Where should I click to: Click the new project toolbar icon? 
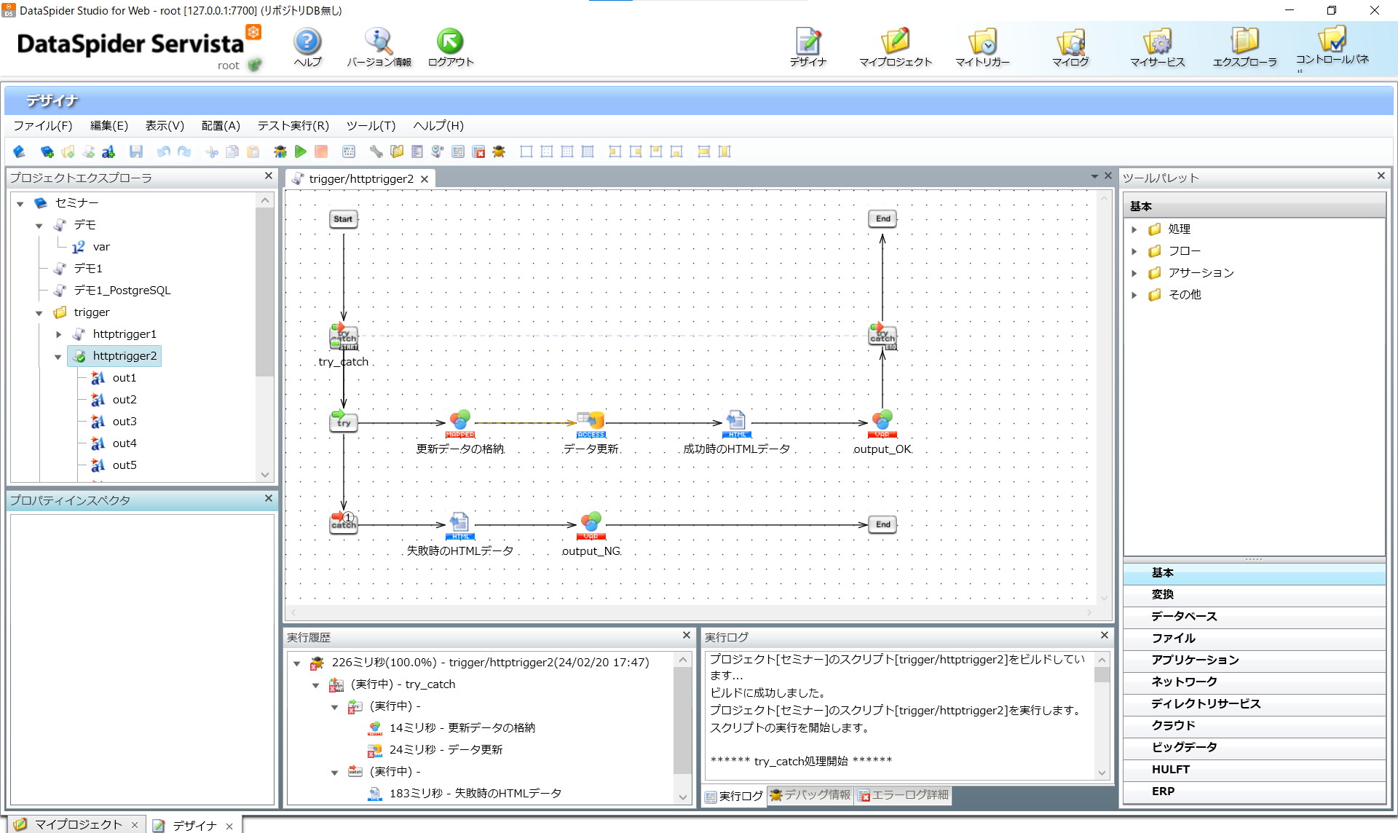47,151
